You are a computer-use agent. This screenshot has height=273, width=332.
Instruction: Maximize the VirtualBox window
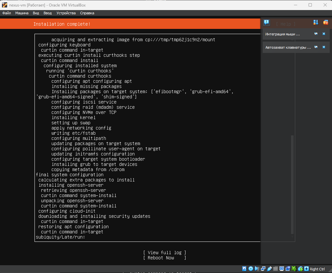click(310, 5)
